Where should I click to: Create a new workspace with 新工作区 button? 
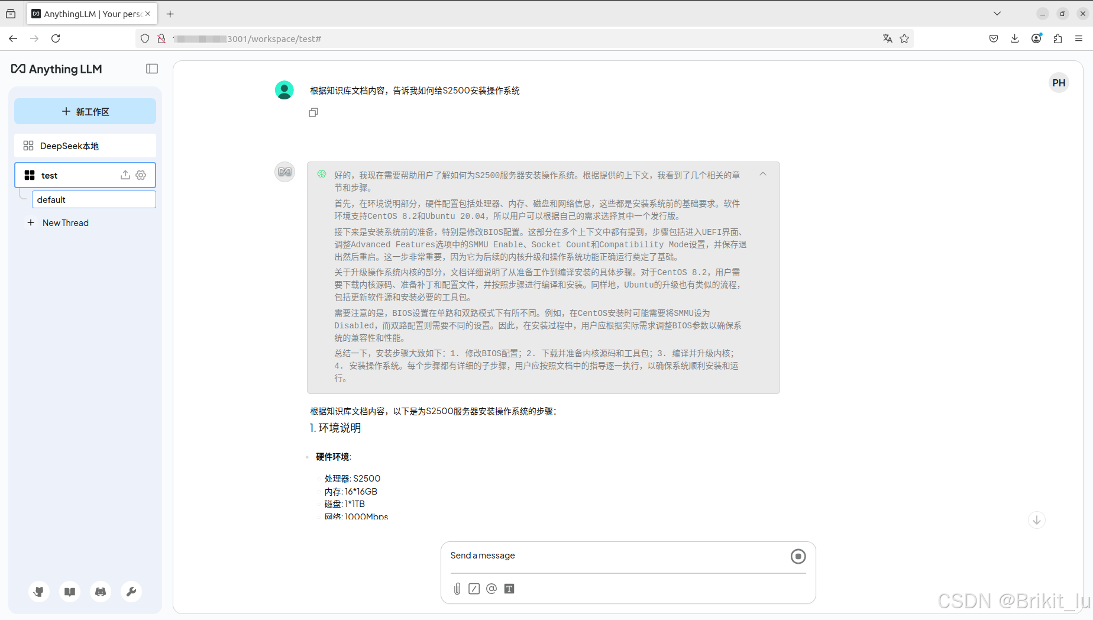tap(85, 111)
